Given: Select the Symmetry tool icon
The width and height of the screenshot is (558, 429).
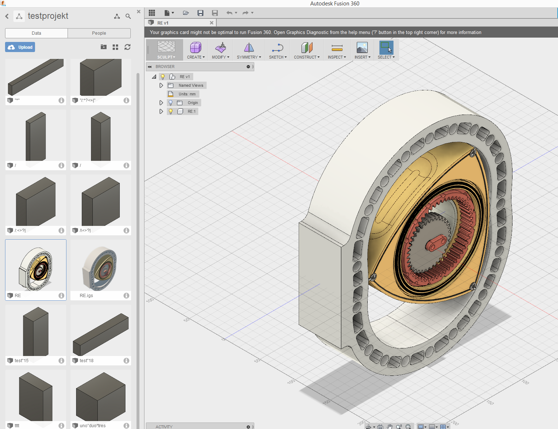Looking at the screenshot, I should (249, 47).
